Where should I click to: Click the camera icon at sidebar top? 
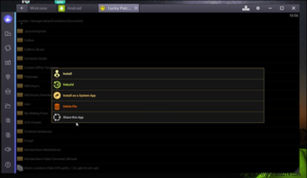pyautogui.click(x=7, y=19)
